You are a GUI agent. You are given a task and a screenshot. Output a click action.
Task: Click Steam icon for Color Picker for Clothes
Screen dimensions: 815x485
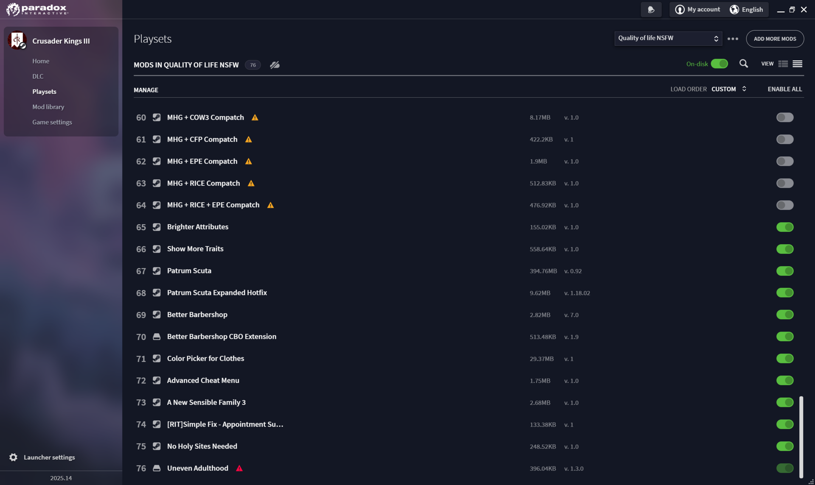coord(157,358)
